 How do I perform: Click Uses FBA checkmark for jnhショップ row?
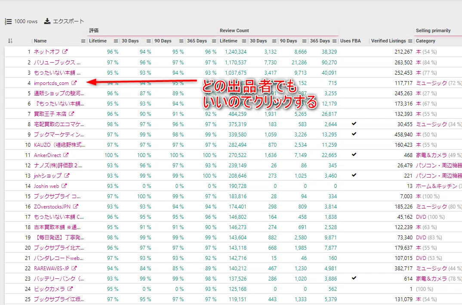(x=354, y=175)
